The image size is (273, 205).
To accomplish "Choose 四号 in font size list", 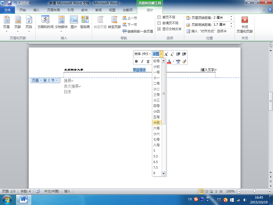I will pyautogui.click(x=156, y=106).
